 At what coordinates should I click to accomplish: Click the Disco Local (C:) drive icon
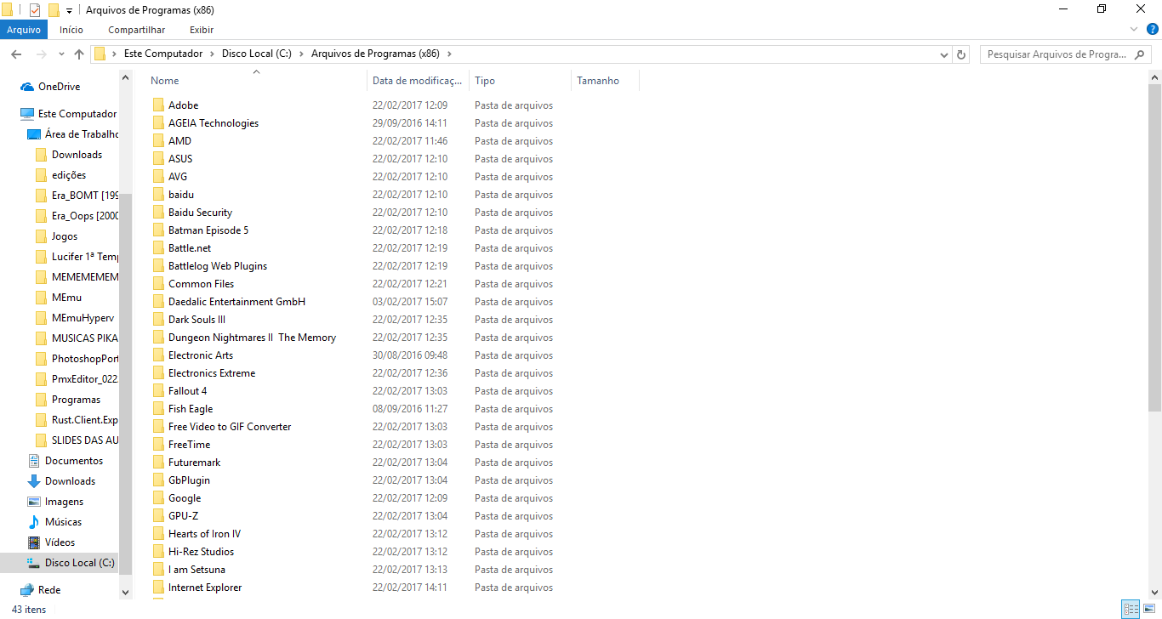(34, 563)
